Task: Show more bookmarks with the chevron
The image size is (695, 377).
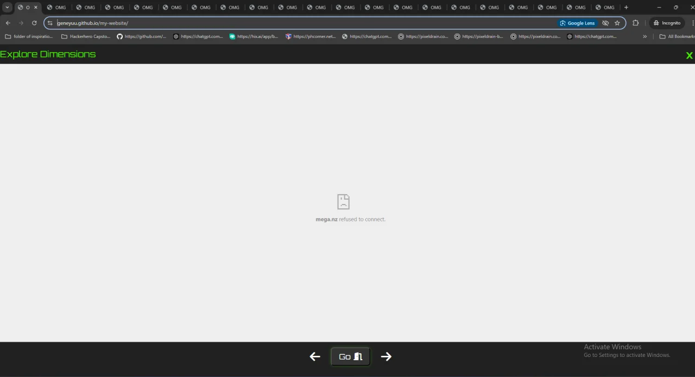Action: point(645,36)
